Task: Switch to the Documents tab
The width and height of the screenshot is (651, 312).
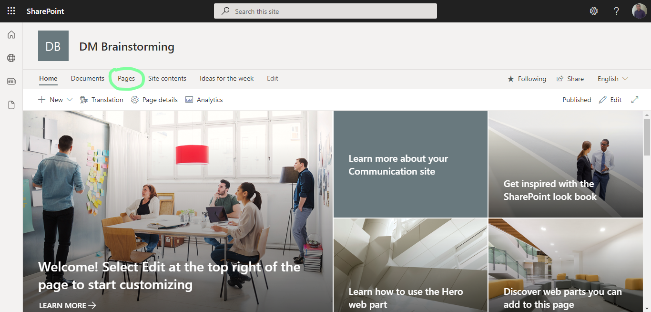Action: pos(87,78)
